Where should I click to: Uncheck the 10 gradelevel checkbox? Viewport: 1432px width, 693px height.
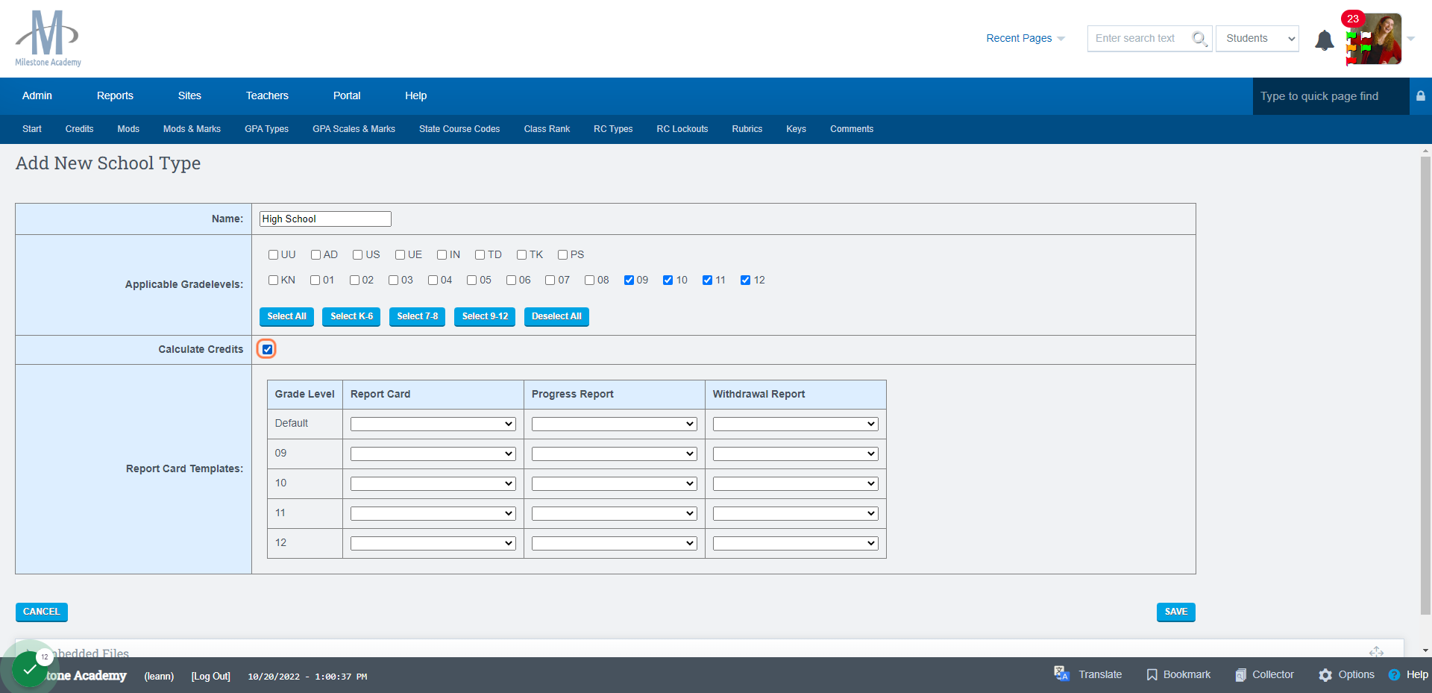(x=668, y=280)
